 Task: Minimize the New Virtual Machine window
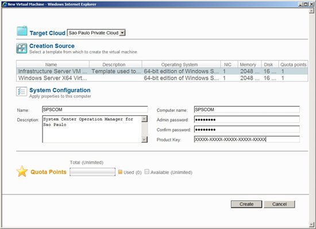(301, 4)
